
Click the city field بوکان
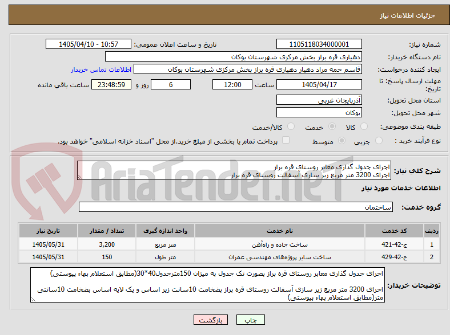pyautogui.click(x=319, y=112)
